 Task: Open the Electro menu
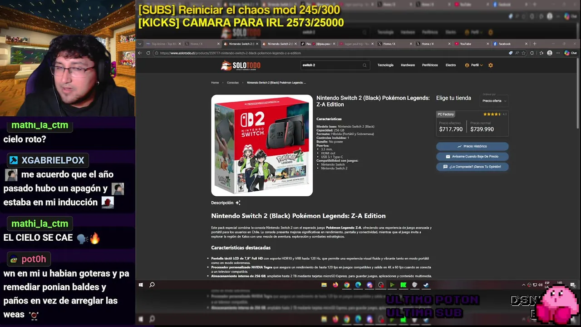(x=451, y=65)
